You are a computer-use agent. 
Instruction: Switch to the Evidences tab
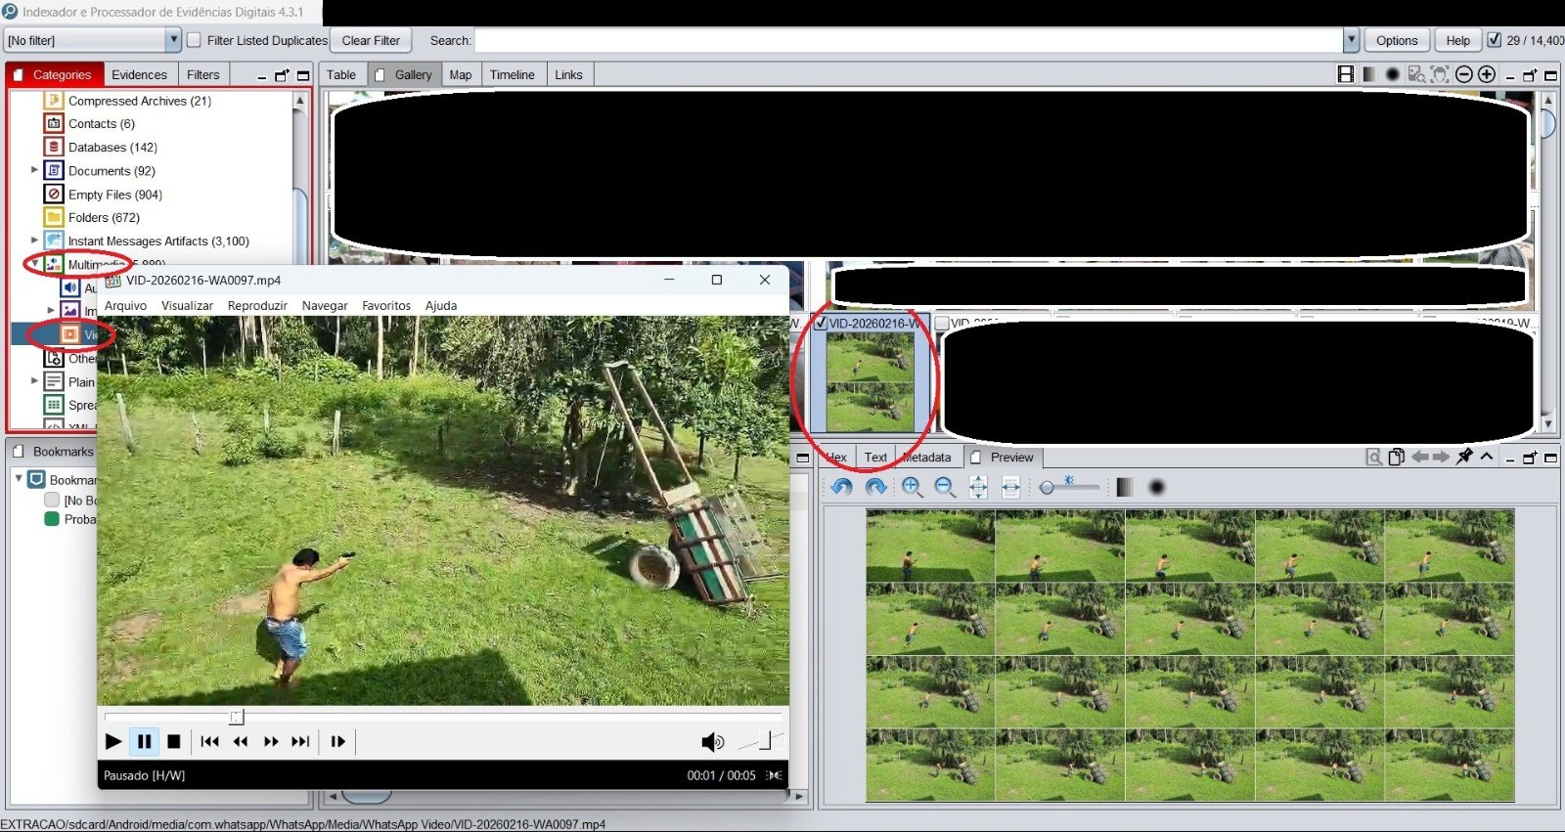tap(139, 74)
